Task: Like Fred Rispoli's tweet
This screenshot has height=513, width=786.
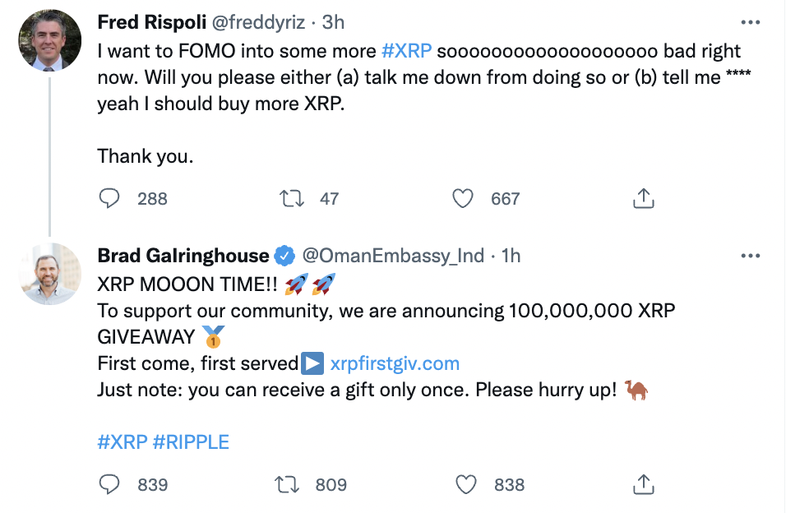Action: [x=462, y=198]
